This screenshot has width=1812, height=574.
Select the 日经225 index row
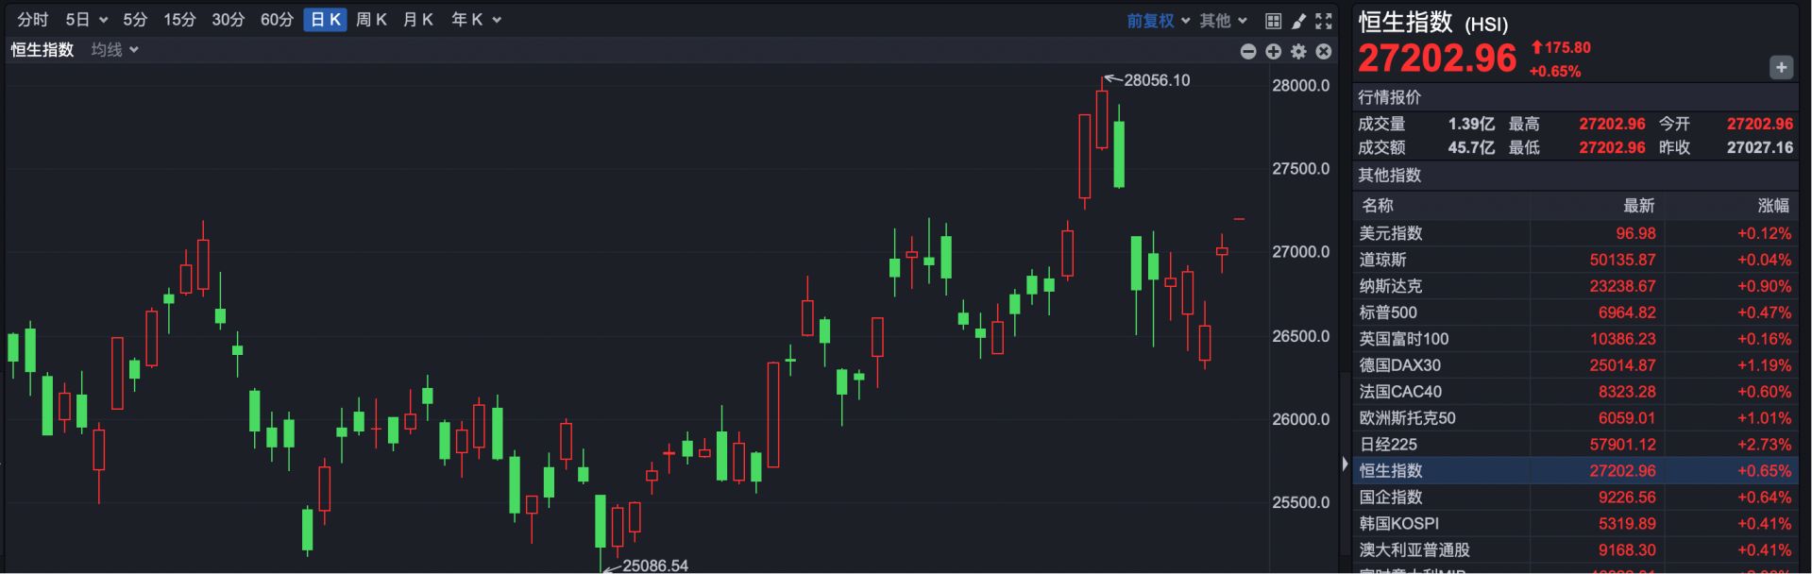tap(1575, 444)
